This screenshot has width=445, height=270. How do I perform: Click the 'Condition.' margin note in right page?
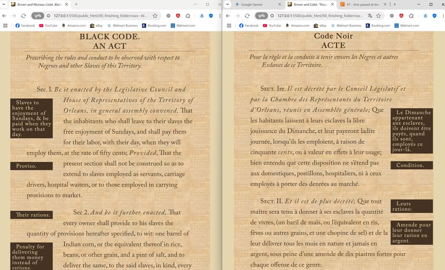pos(412,165)
